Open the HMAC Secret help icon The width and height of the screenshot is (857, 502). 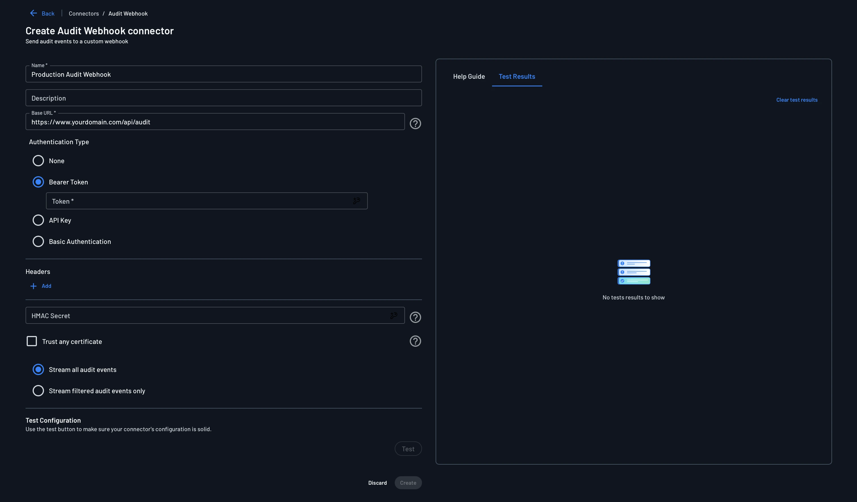(415, 317)
